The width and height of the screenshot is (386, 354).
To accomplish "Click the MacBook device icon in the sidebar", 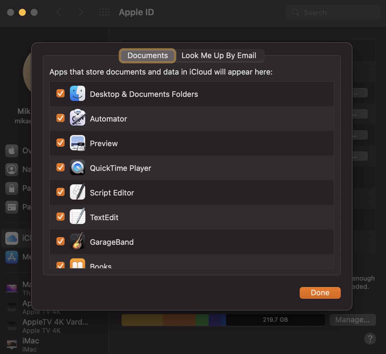I will pyautogui.click(x=12, y=288).
